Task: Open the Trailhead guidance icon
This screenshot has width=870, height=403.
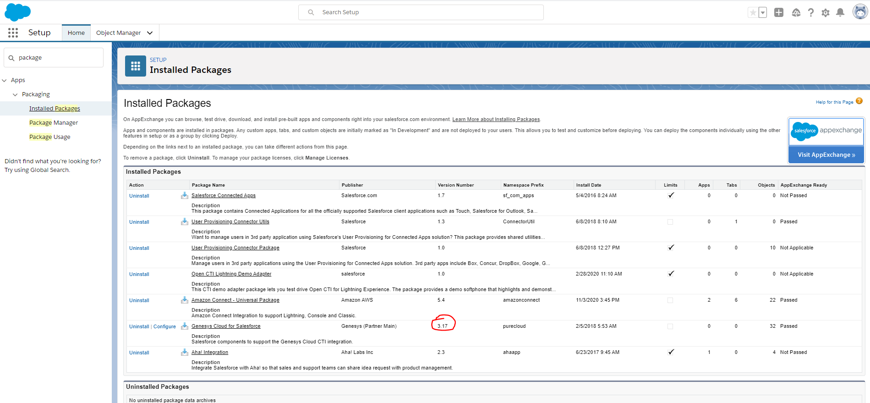Action: (x=796, y=12)
